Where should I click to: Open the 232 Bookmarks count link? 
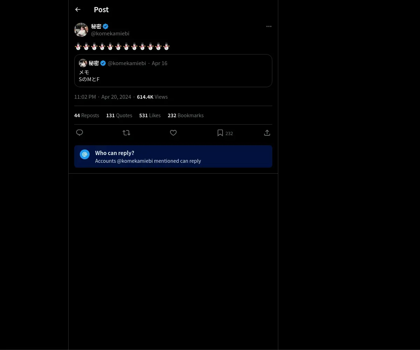(x=185, y=115)
